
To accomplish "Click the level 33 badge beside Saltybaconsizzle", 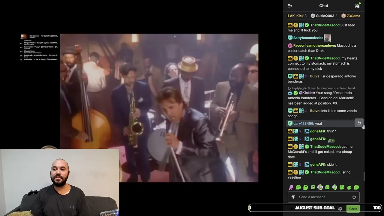I will (290, 38).
